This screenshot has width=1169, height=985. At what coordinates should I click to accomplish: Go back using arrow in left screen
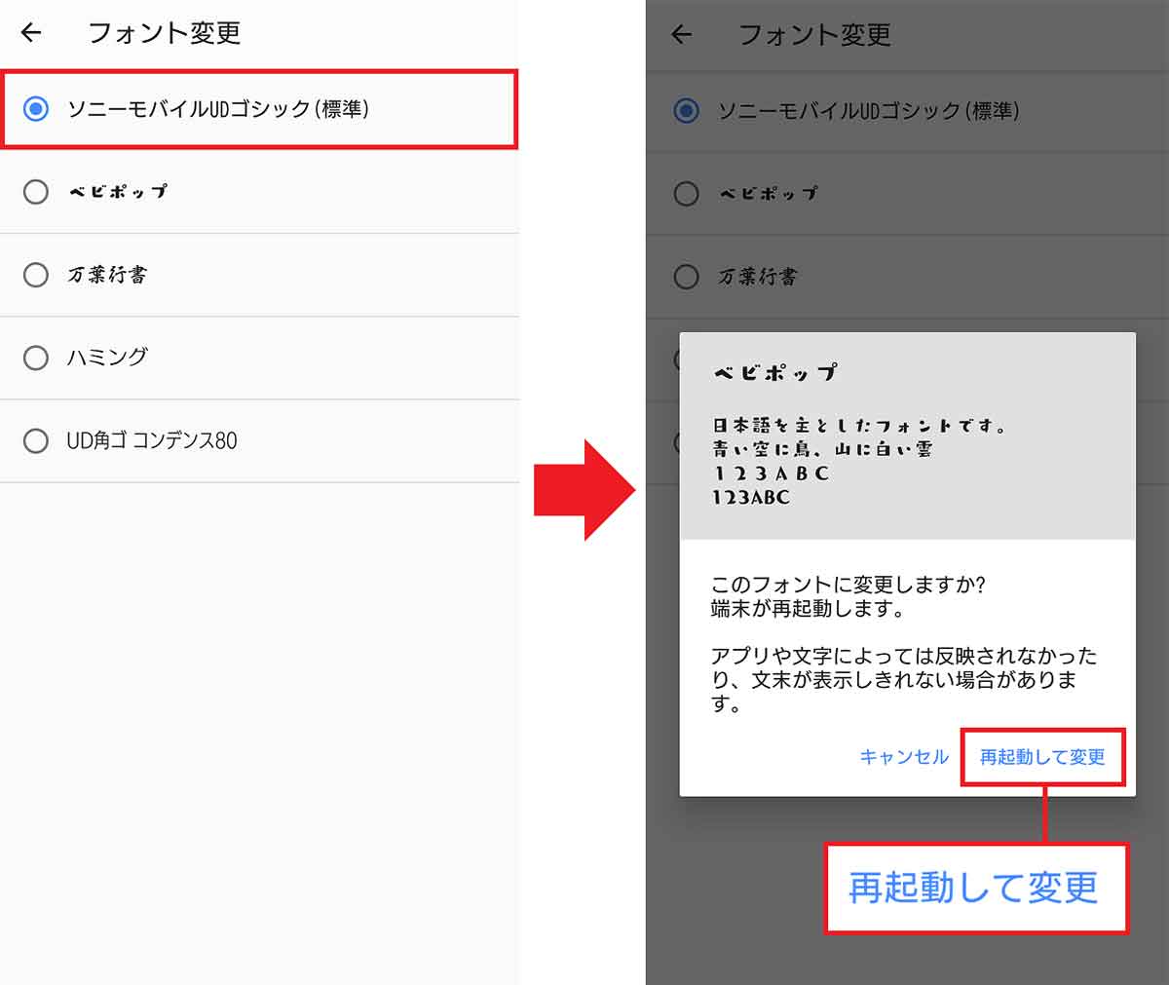pyautogui.click(x=31, y=33)
